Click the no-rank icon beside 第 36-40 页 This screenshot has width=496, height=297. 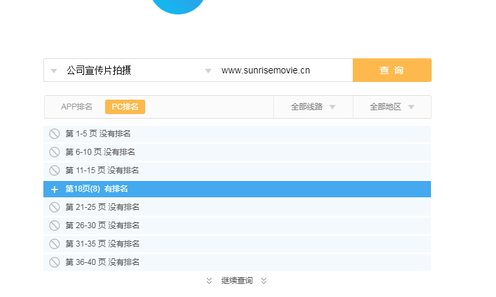(x=55, y=262)
